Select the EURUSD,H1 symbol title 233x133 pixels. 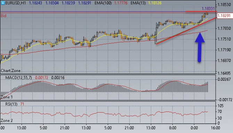(15, 3)
